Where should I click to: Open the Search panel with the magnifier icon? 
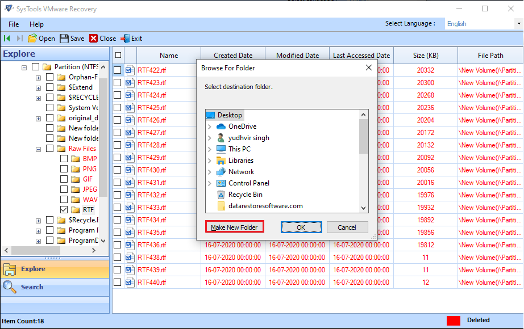(10, 286)
